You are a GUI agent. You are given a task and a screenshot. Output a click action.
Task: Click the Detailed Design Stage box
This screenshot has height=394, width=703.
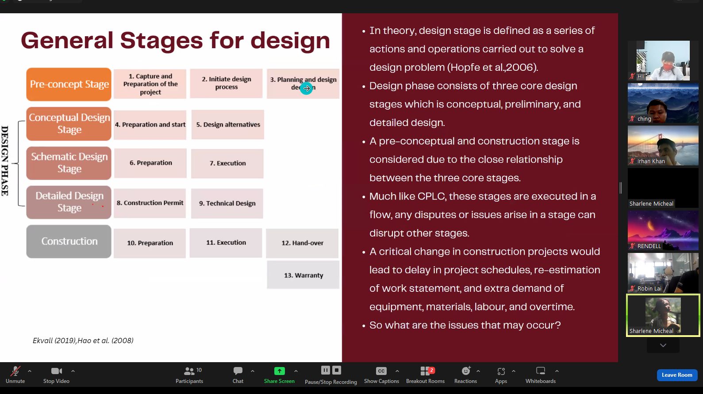[x=69, y=202]
